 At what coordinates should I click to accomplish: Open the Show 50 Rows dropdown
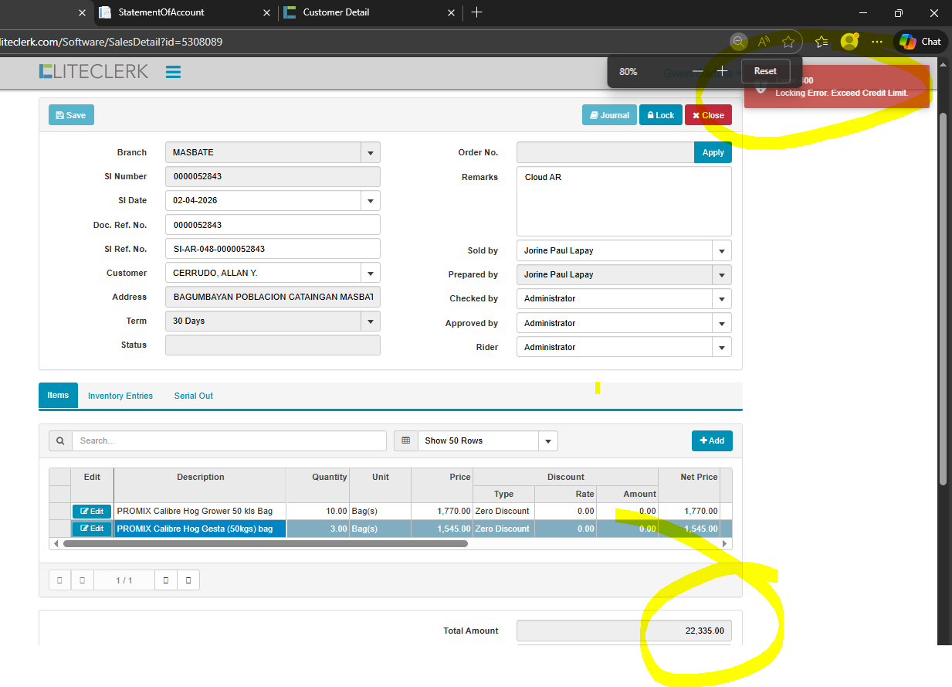547,441
